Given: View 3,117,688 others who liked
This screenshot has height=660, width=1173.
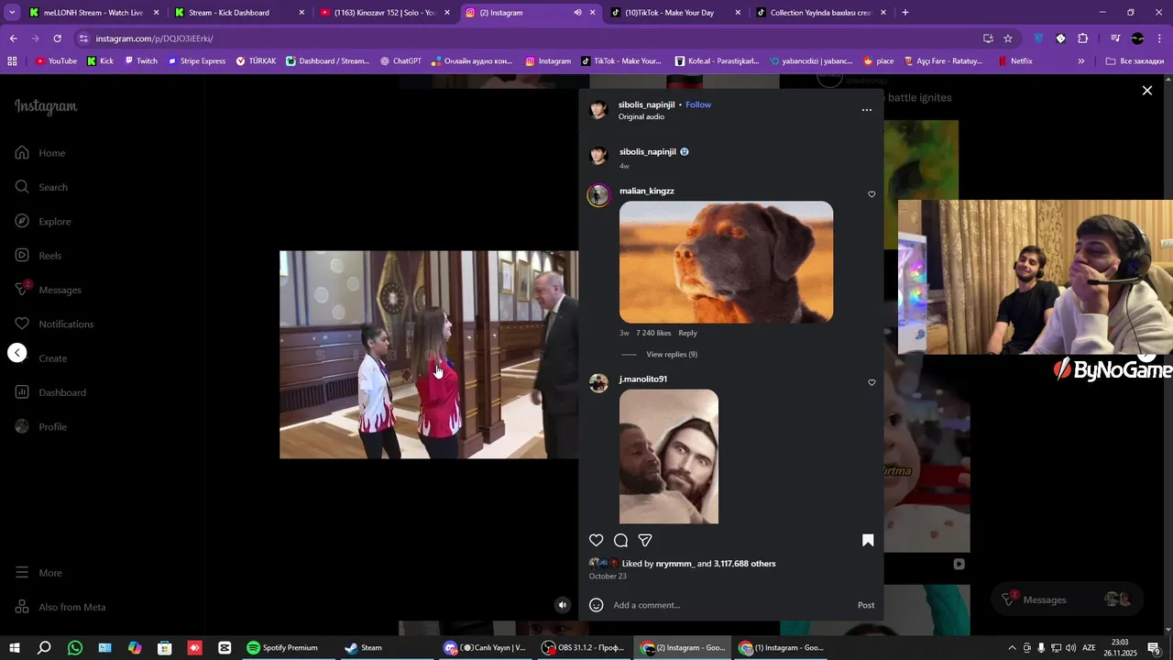Looking at the screenshot, I should pyautogui.click(x=744, y=564).
